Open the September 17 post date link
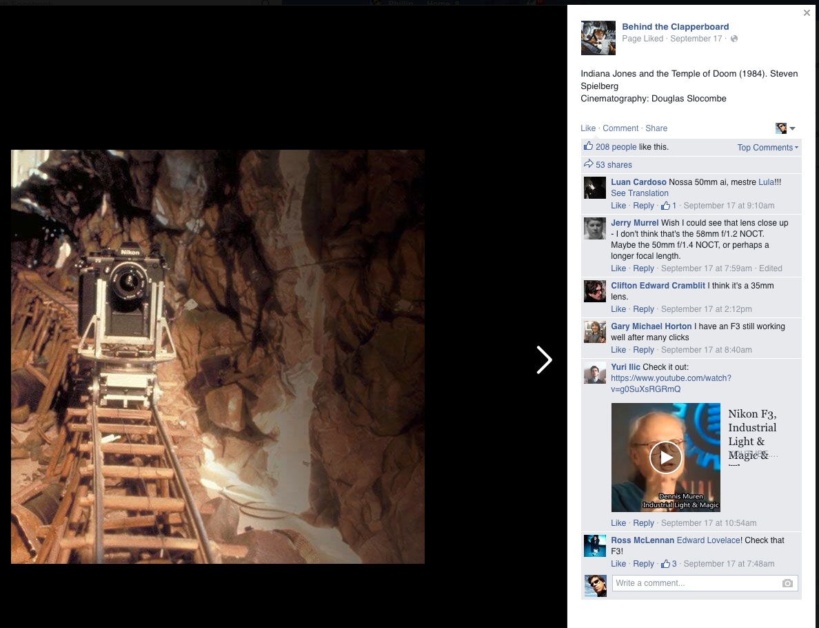819x628 pixels. 696,39
